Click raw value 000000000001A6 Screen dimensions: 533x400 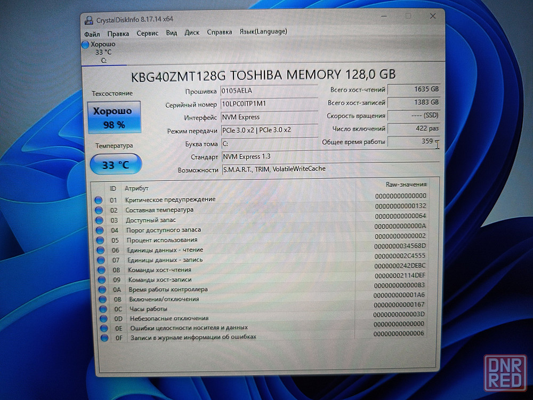(x=399, y=295)
